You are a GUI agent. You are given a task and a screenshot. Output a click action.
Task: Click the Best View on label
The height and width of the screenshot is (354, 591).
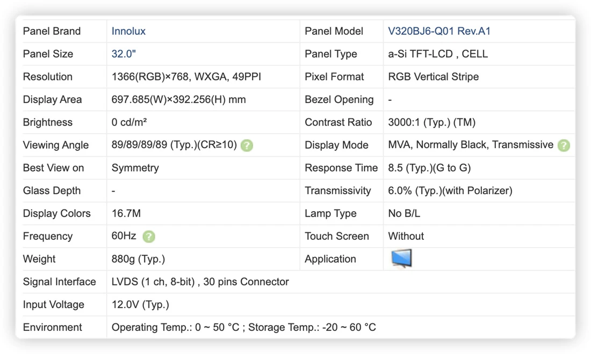(x=54, y=168)
